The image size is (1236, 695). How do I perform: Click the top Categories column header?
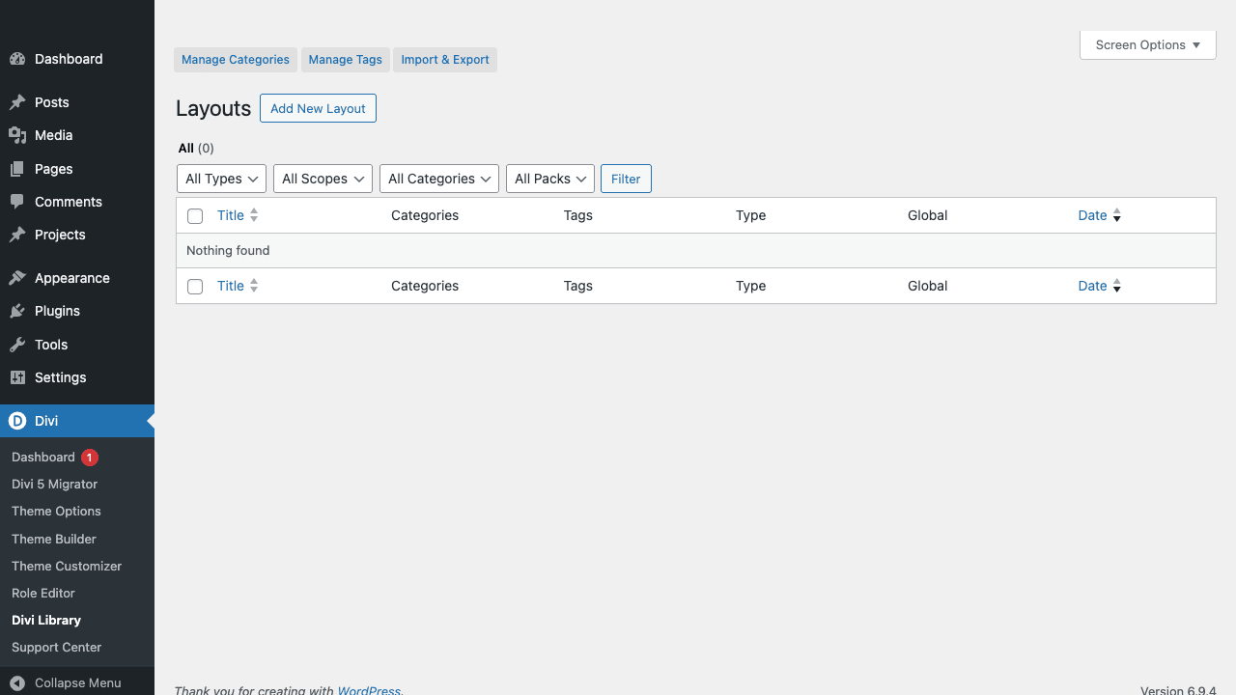(425, 215)
